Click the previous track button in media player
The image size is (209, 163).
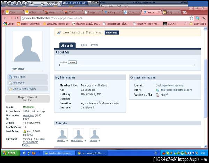click(x=8, y=3)
